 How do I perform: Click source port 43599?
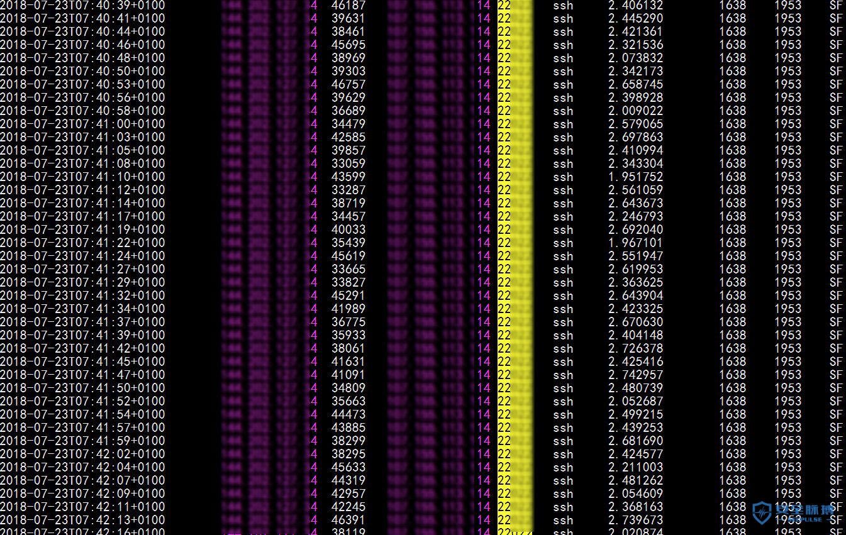coord(348,177)
